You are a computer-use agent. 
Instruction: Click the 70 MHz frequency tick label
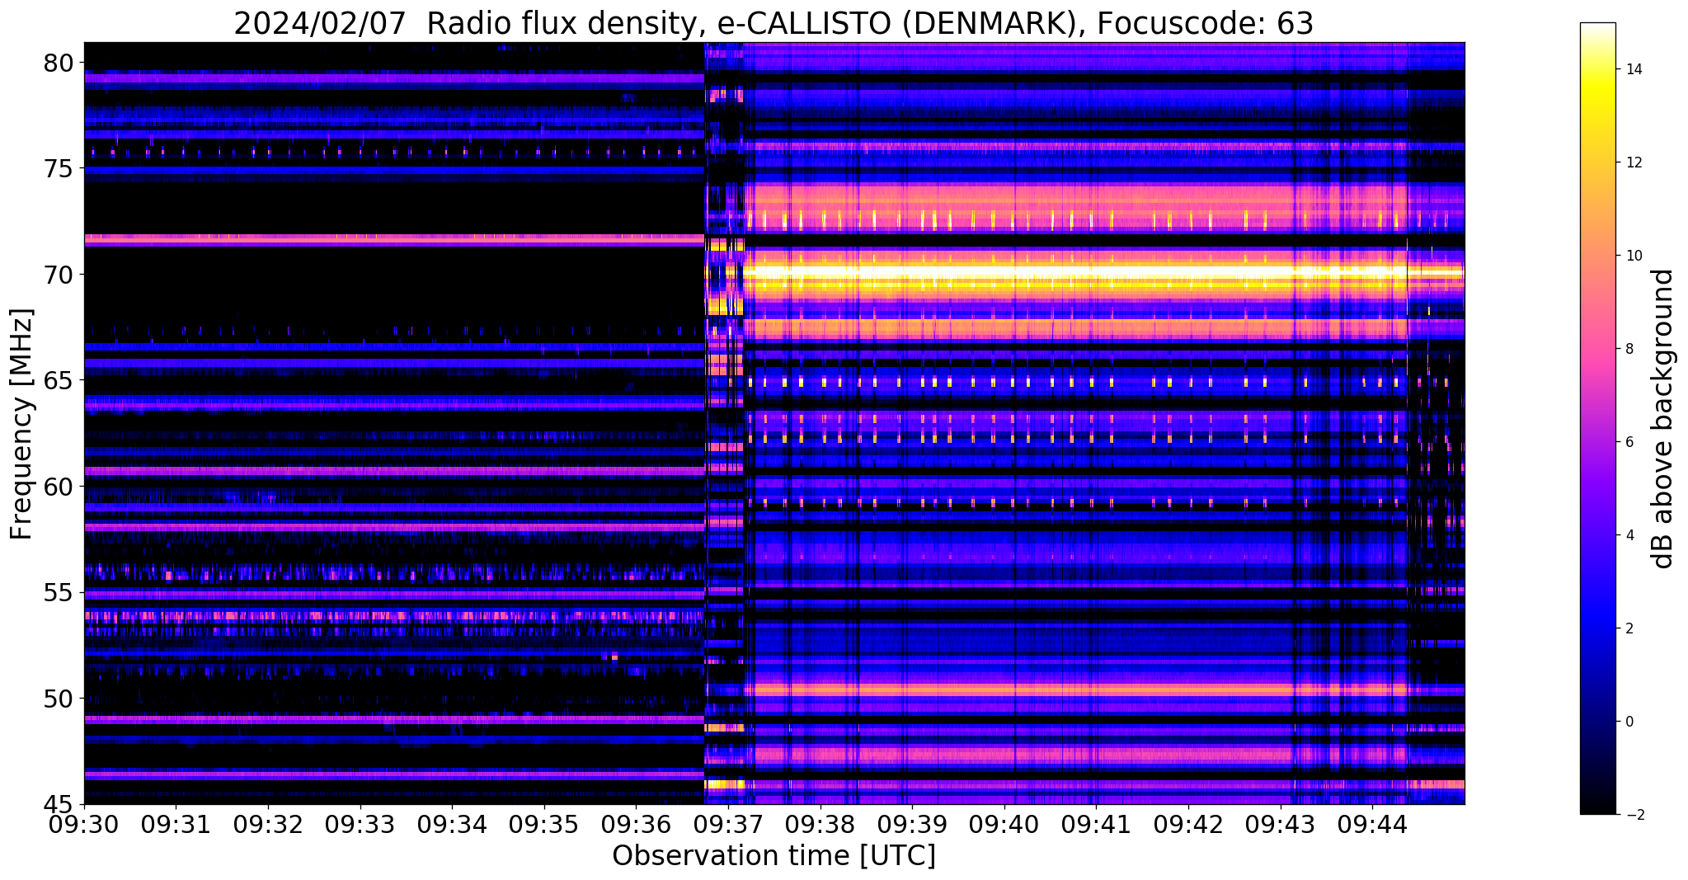(58, 275)
